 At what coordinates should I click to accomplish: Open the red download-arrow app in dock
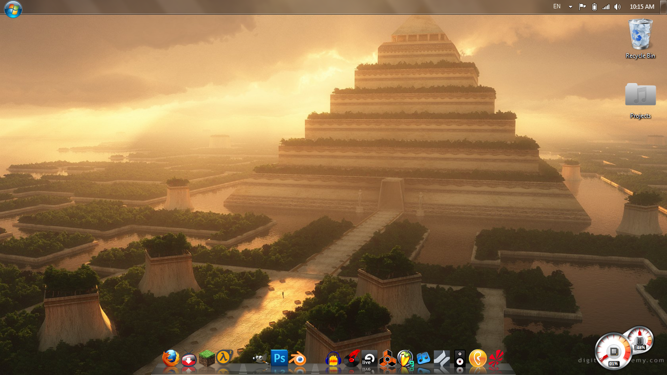pos(189,360)
